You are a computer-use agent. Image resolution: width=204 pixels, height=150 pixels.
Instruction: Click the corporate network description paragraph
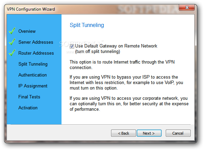tap(129, 104)
